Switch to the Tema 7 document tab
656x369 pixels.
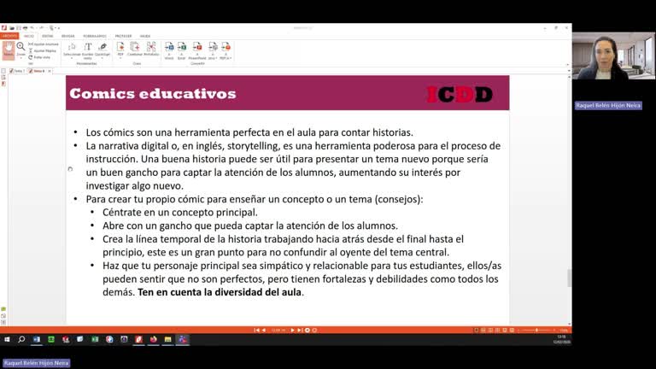tap(17, 71)
